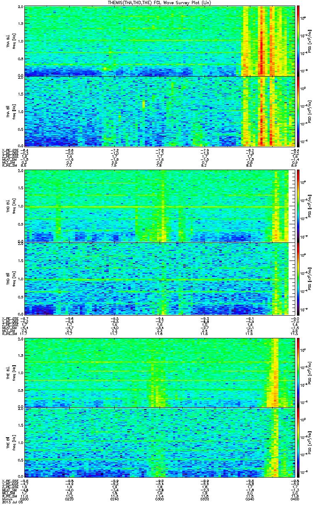Screen dimensions: 315x505
Task: Click the "0300" time tick label
Action: pyautogui.click(x=159, y=499)
